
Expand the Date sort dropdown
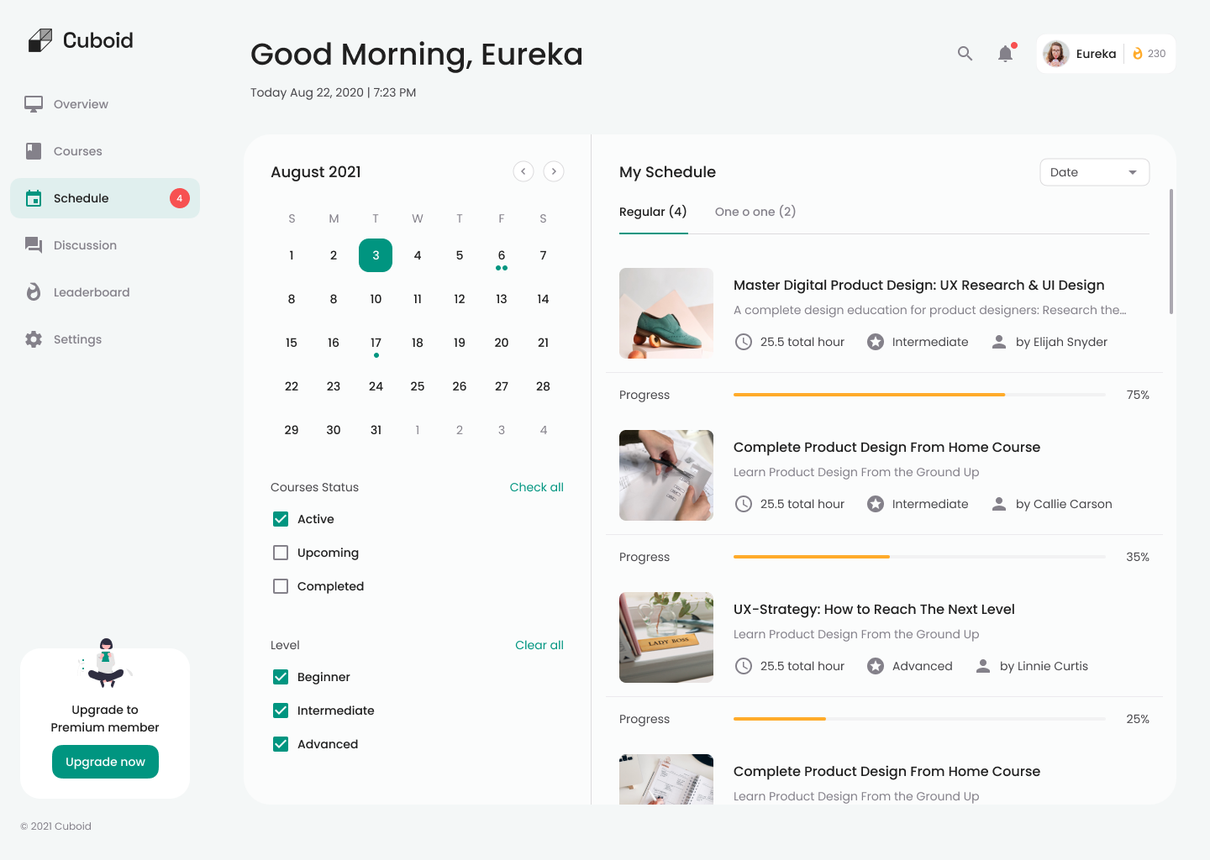[1094, 172]
